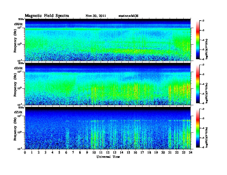The height and width of the screenshot is (175, 227).
Task: Click hour tick label 12 on time axis
Action: coord(108,153)
